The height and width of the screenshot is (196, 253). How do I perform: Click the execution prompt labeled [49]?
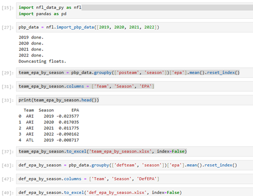click(8, 193)
